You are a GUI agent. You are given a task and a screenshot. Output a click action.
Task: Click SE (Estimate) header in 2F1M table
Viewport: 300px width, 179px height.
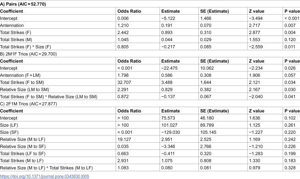coord(214,111)
